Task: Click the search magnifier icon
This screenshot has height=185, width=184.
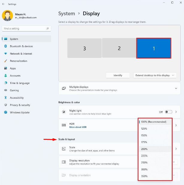Action: [48, 28]
